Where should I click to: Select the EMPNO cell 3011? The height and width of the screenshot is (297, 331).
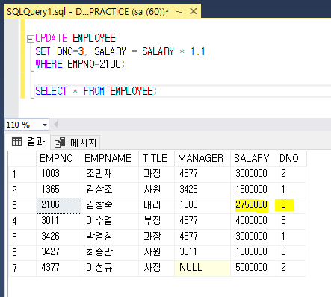[x=58, y=221]
